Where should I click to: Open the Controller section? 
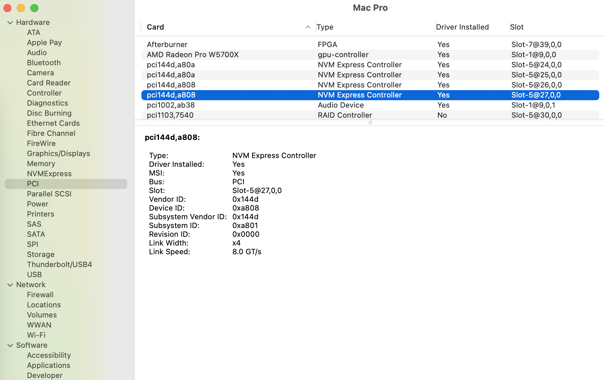pos(44,93)
